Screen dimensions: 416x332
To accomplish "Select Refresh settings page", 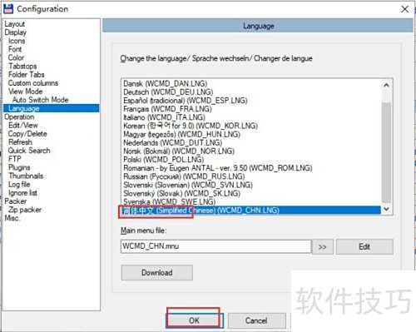I will [20, 142].
